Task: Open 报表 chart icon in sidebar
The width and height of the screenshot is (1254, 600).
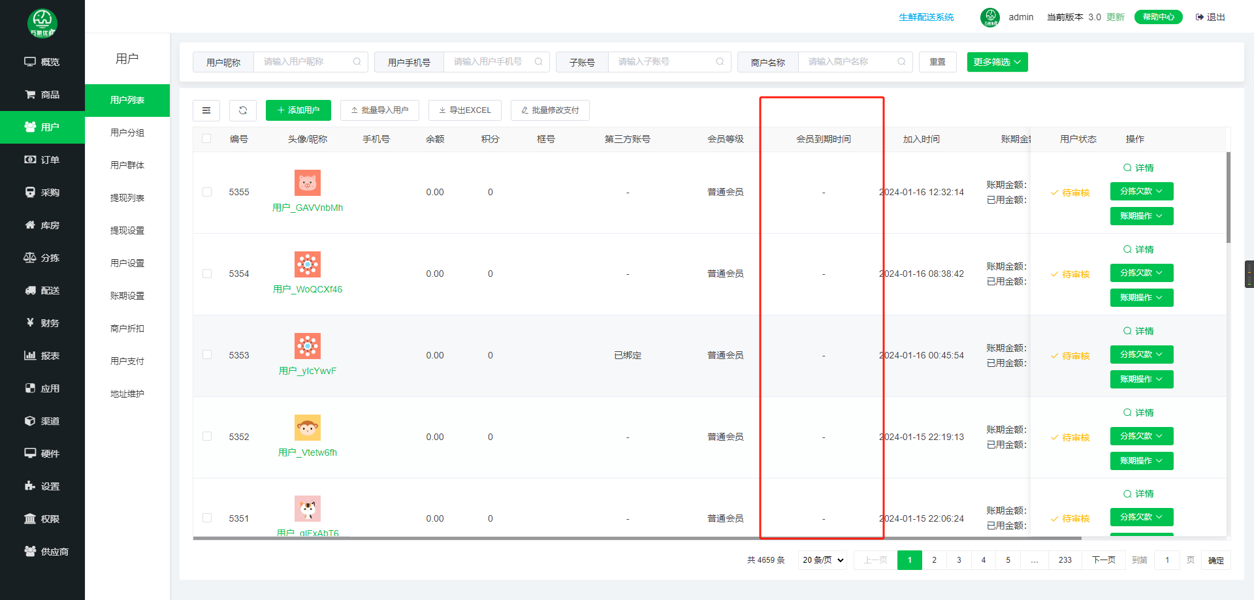Action: click(30, 356)
